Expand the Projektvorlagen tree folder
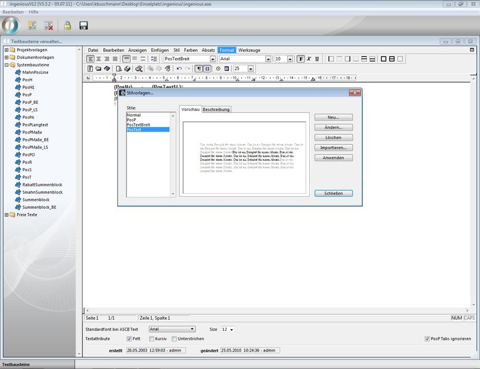Image resolution: width=480 pixels, height=369 pixels. click(6, 50)
